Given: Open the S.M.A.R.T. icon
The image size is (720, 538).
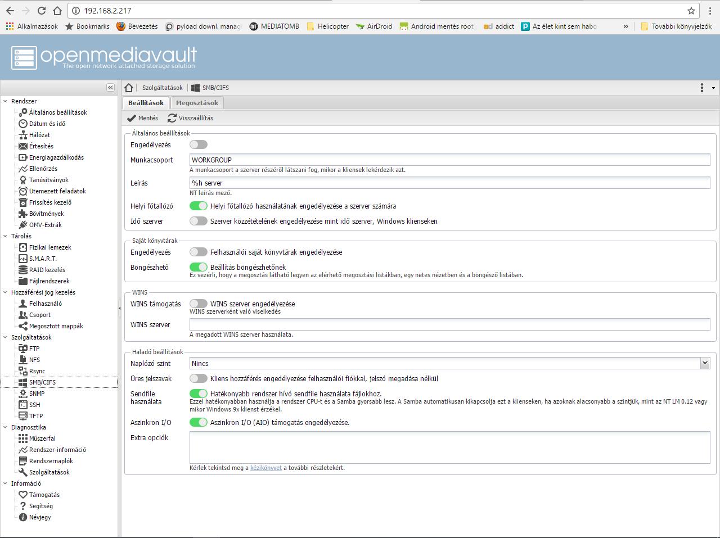Looking at the screenshot, I should click(23, 259).
